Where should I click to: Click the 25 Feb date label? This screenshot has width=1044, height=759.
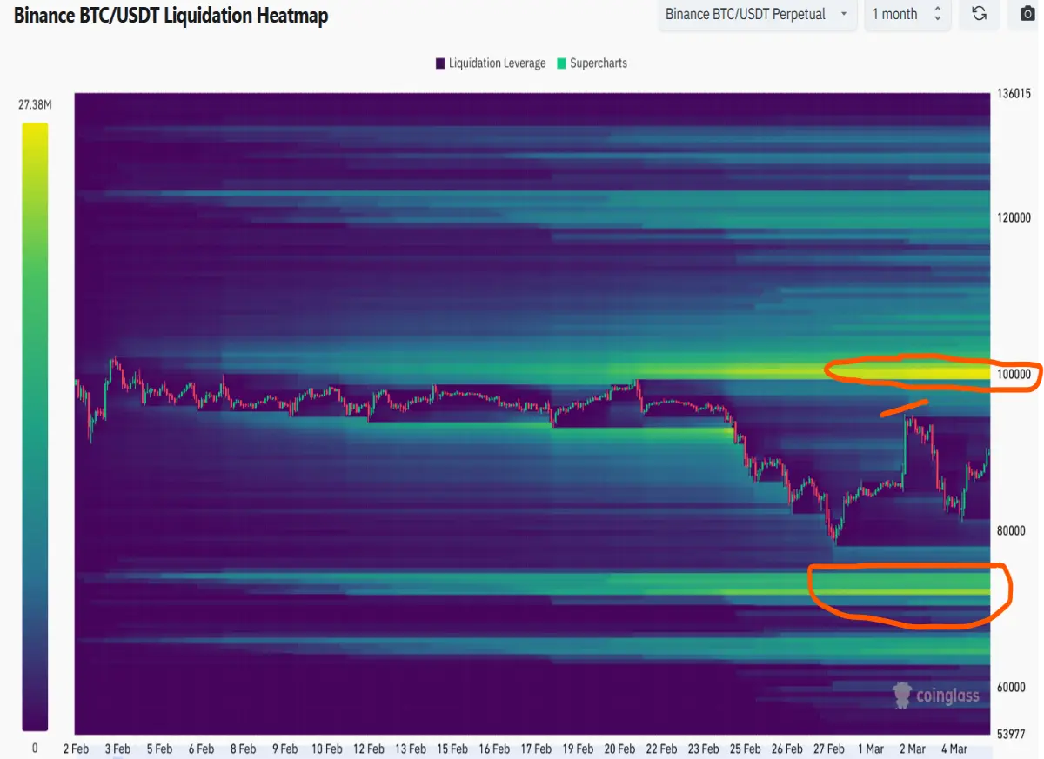pos(746,749)
